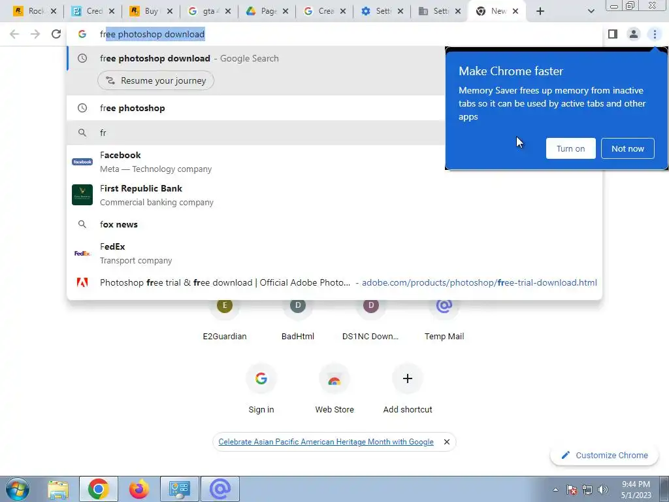
Task: Click the FedEx logo icon
Action: pyautogui.click(x=82, y=253)
